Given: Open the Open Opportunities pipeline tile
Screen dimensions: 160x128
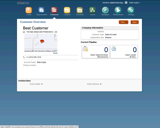Looking at the screenshot, I should (x=95, y=52).
